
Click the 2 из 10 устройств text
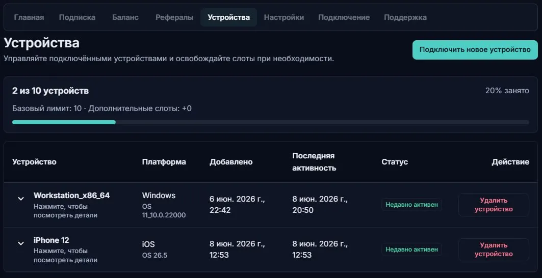click(50, 91)
